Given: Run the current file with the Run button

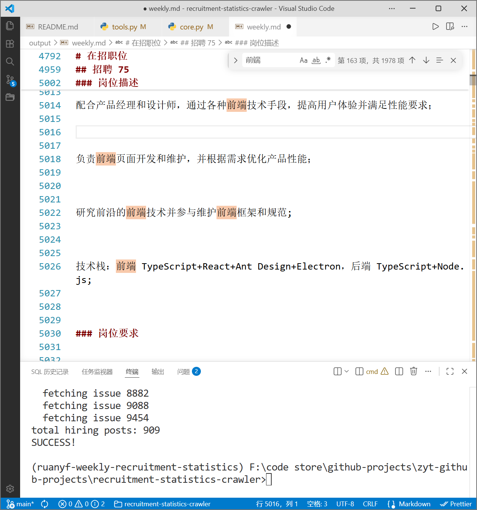Looking at the screenshot, I should pos(435,26).
